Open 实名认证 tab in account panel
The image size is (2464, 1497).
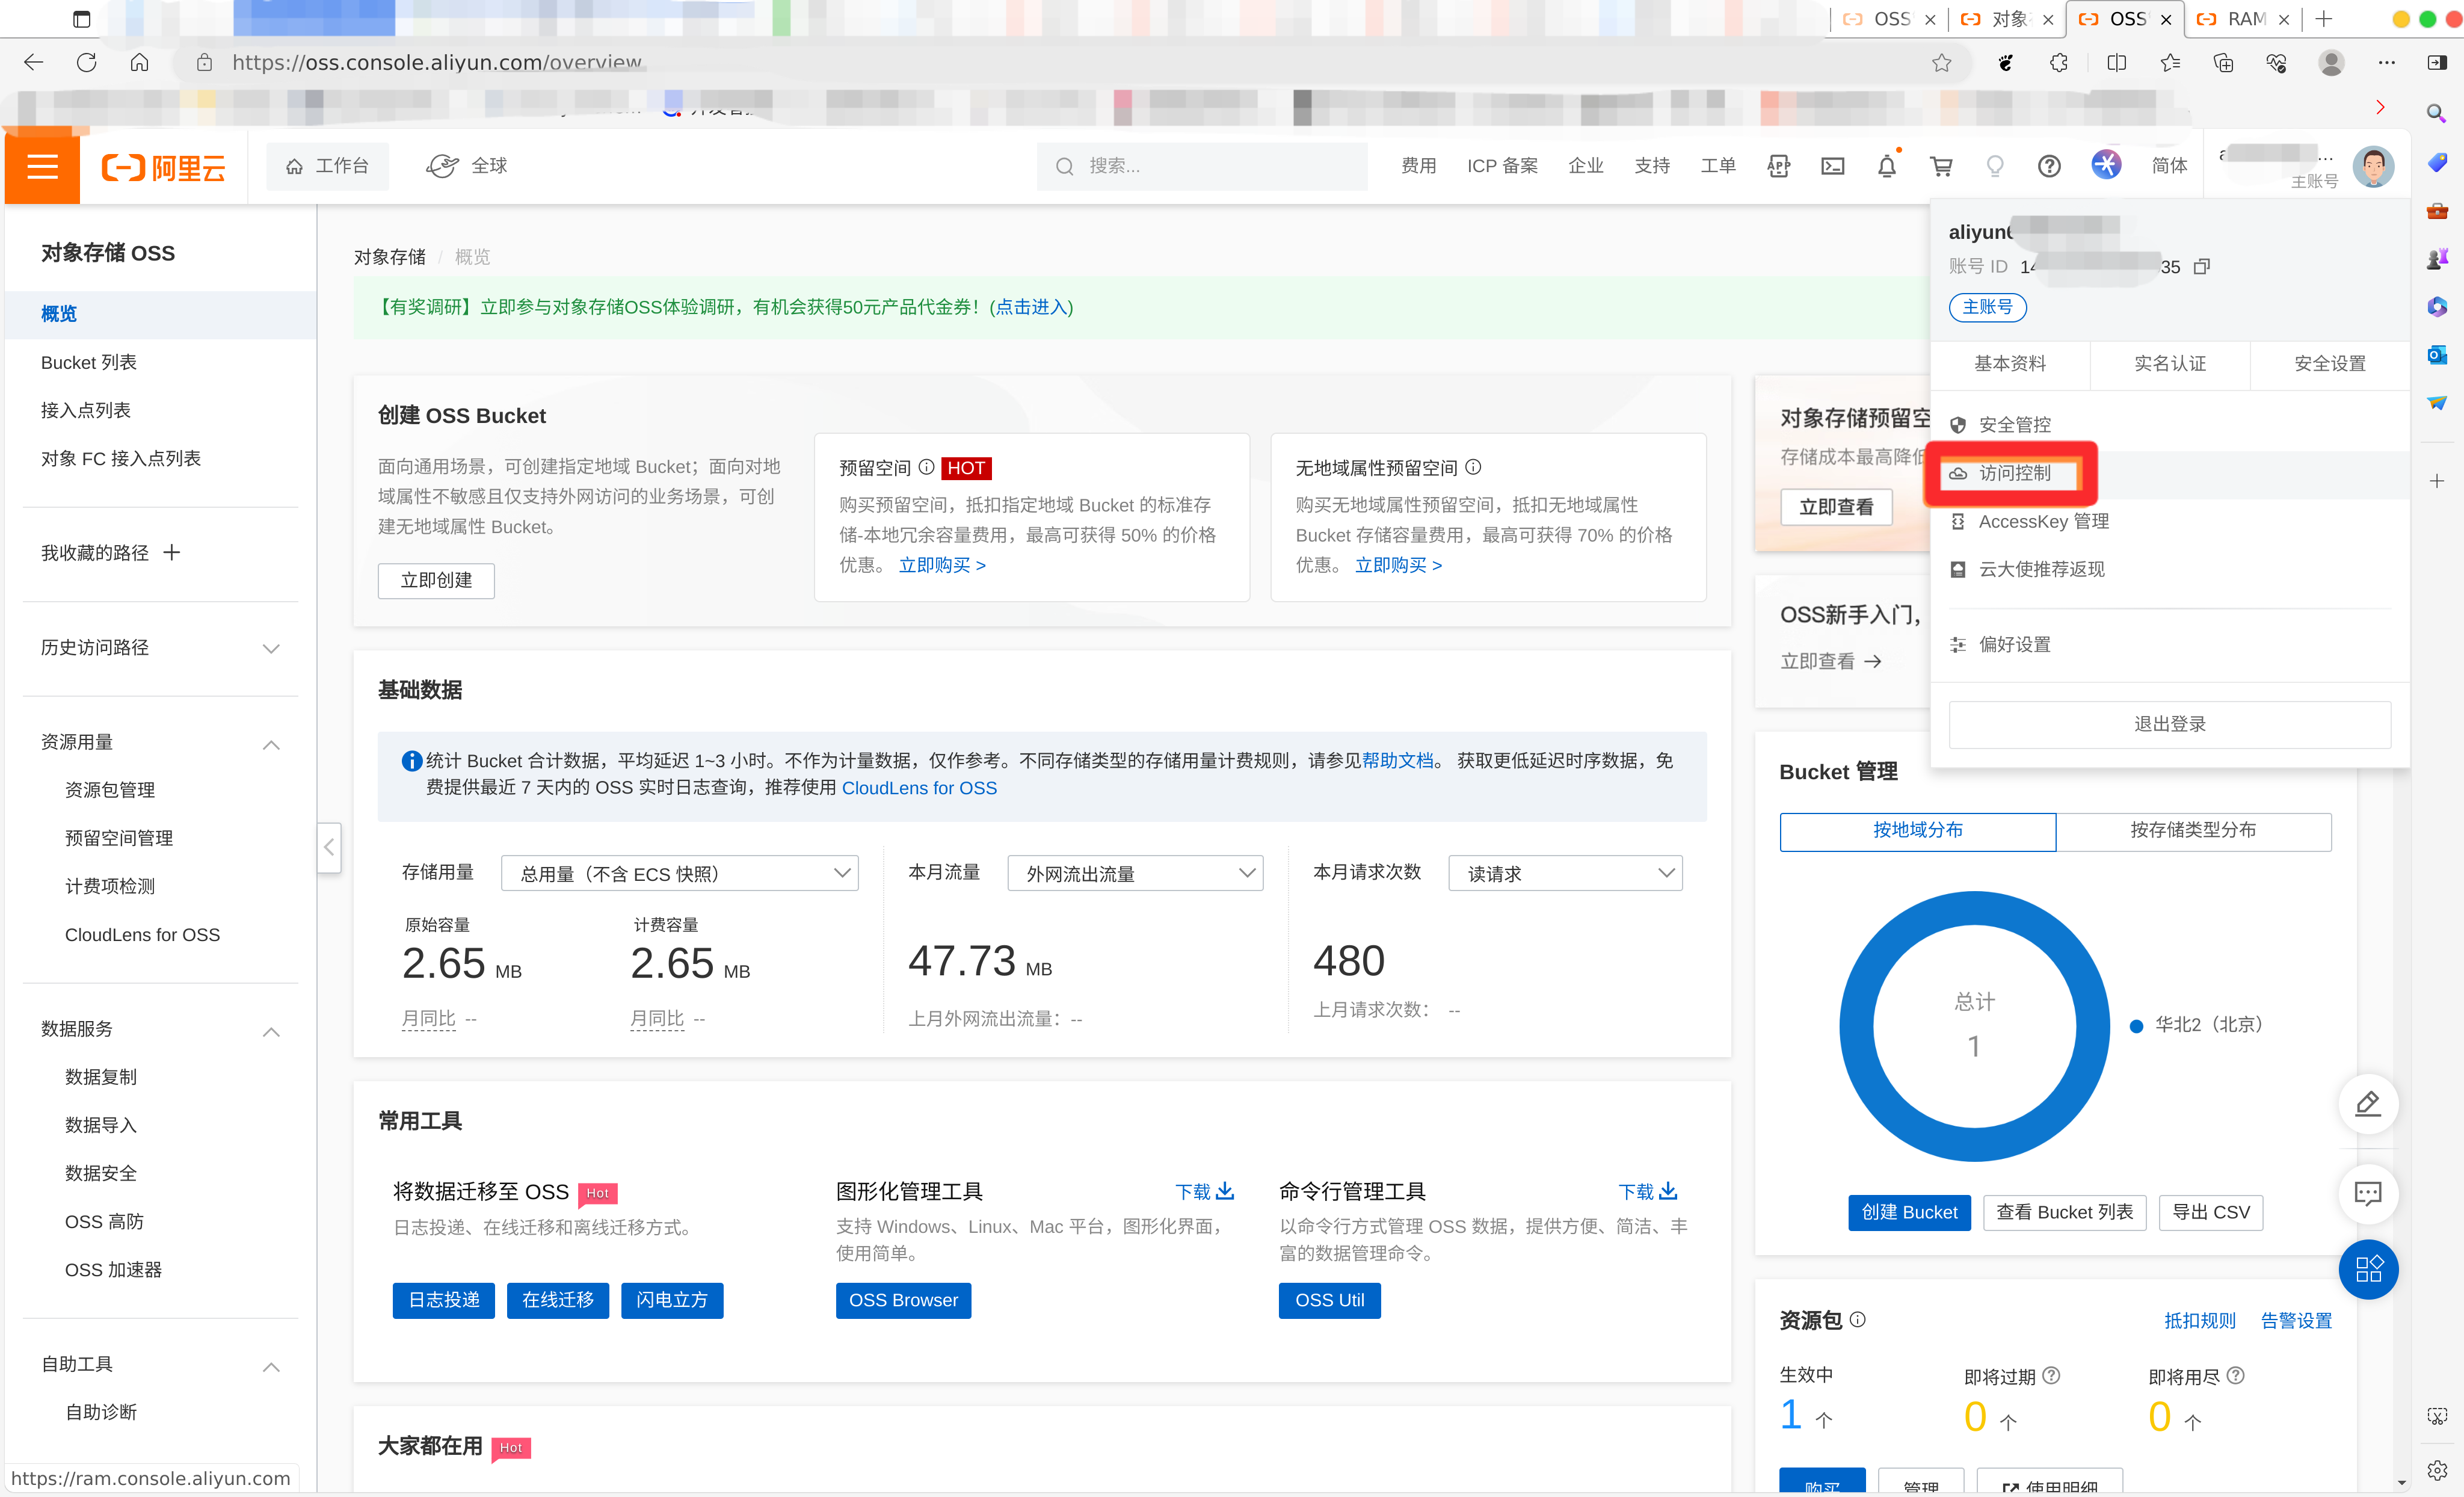click(2170, 364)
